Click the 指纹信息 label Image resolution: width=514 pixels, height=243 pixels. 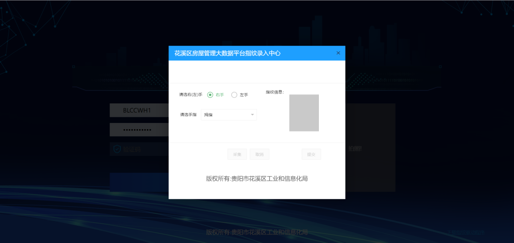click(x=275, y=92)
